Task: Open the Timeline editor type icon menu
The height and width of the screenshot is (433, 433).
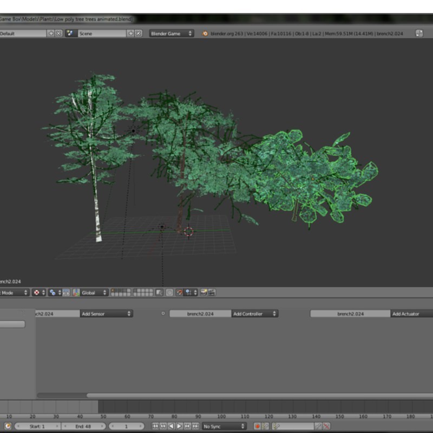Action: (8, 426)
